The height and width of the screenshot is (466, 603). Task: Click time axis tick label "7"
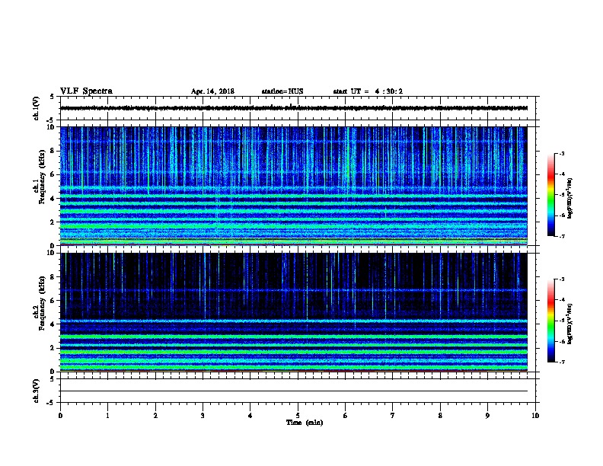393,416
